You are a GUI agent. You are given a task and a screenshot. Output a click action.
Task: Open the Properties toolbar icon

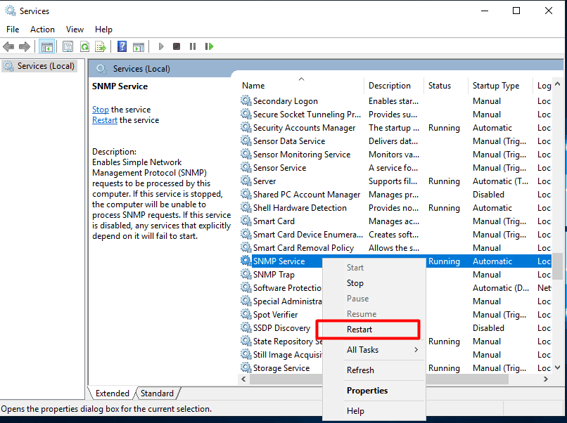[68, 46]
